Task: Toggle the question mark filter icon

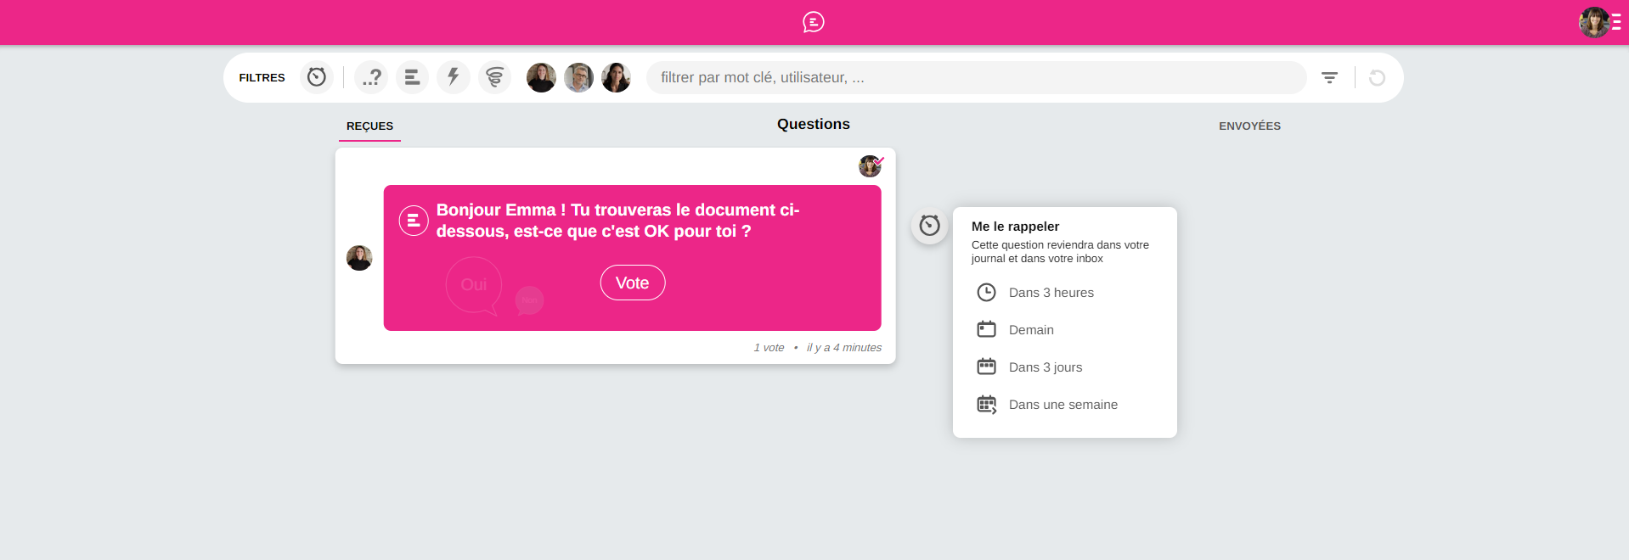Action: tap(371, 77)
